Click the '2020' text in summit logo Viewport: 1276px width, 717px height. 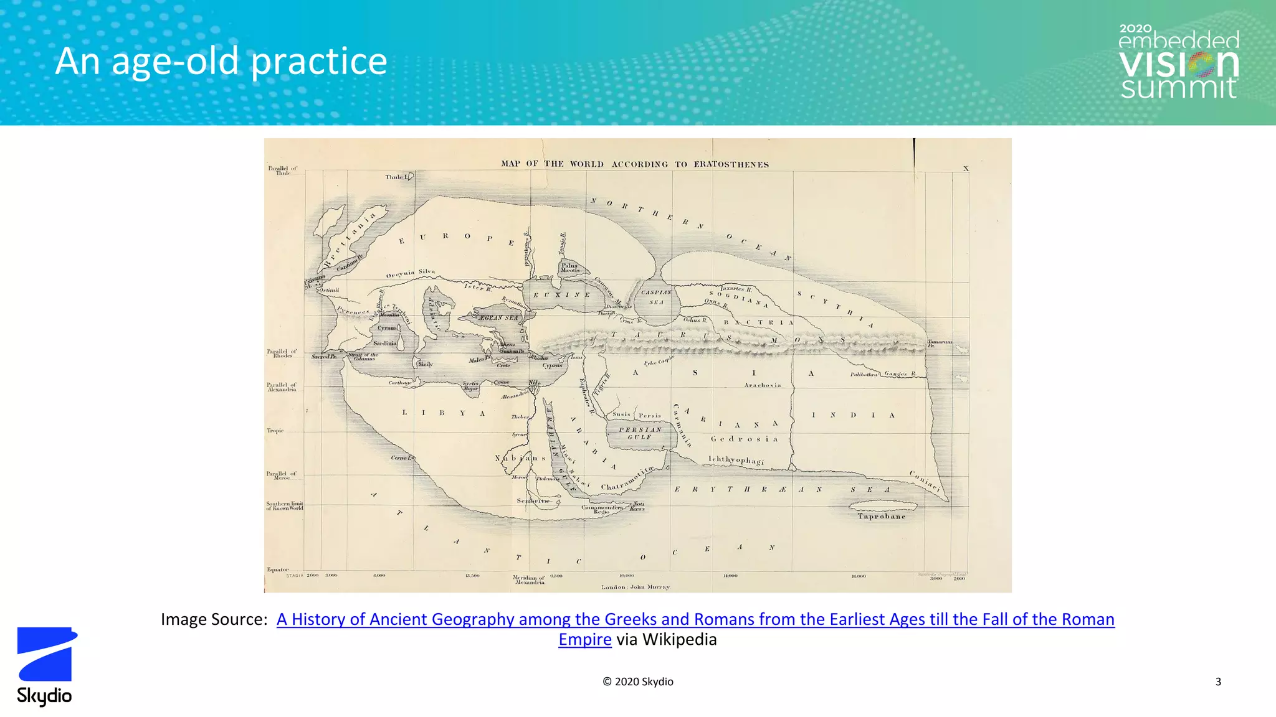point(1135,29)
